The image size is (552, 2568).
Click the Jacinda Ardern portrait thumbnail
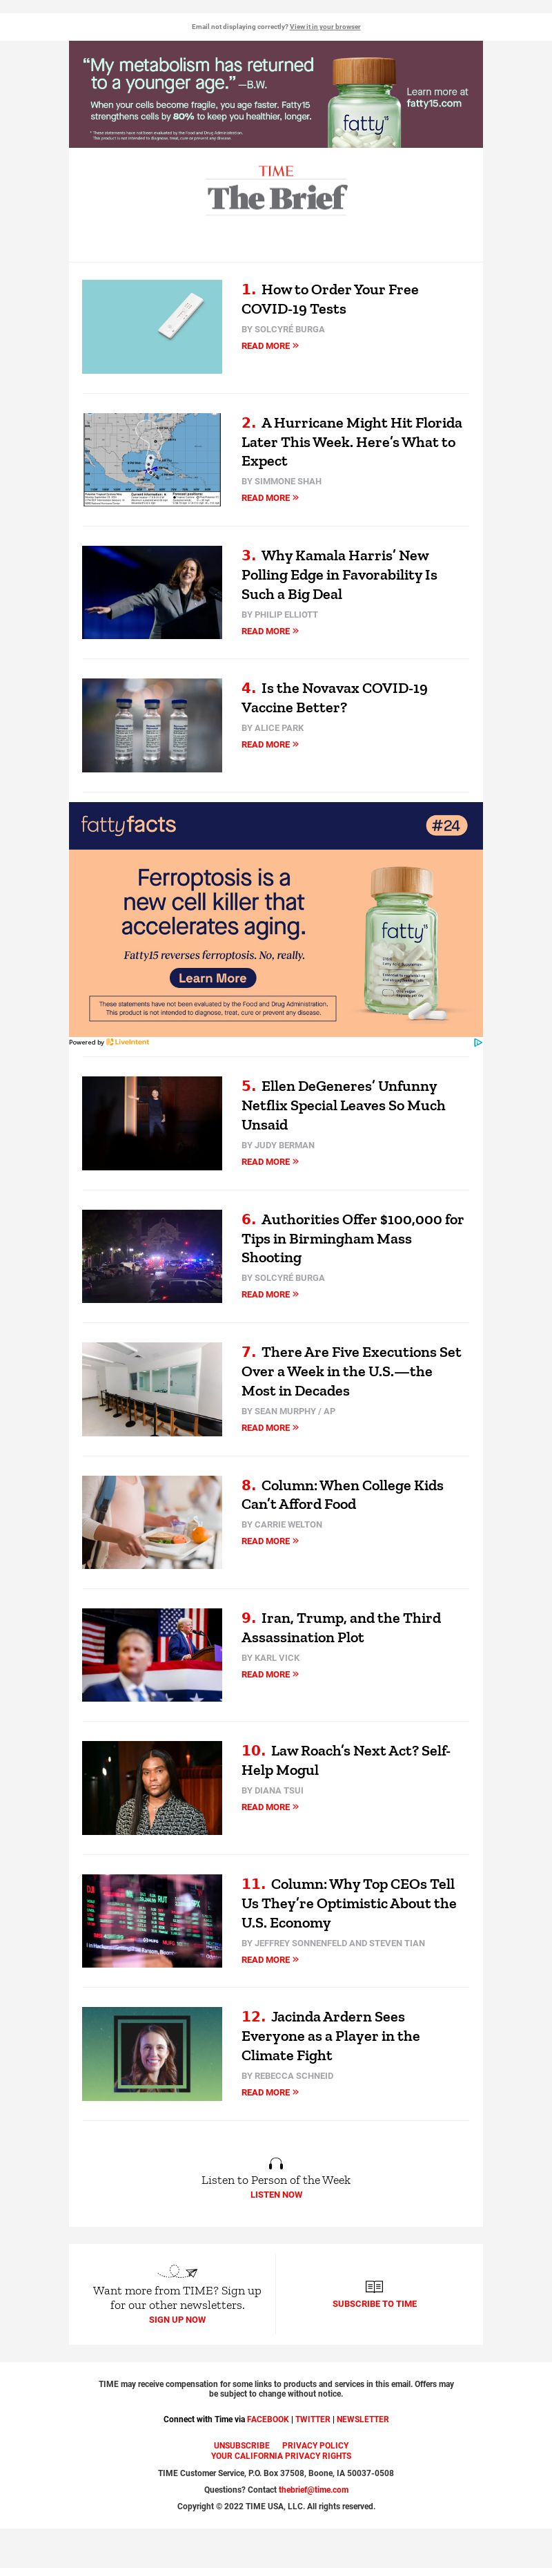(x=151, y=2053)
